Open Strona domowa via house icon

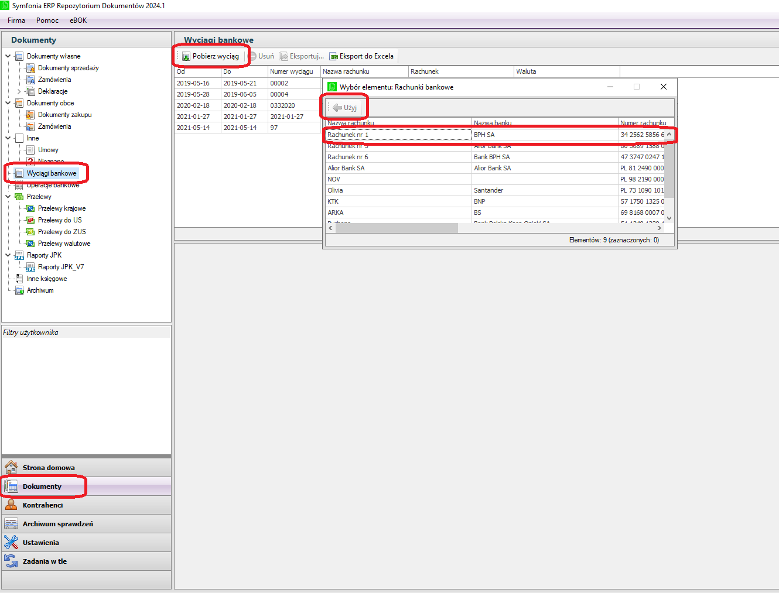click(11, 467)
